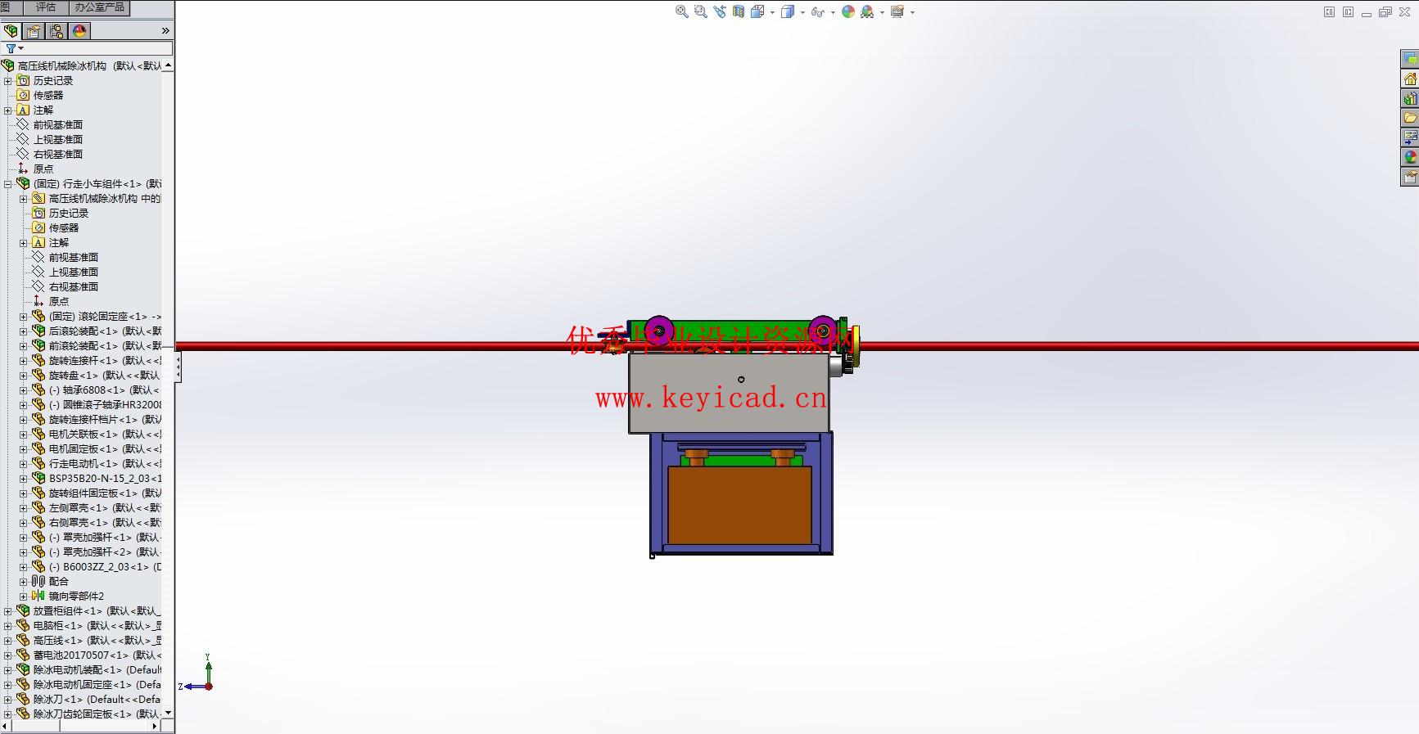Click the Edit Appearance color sphere in toolbar
This screenshot has width=1419, height=734.
848,11
